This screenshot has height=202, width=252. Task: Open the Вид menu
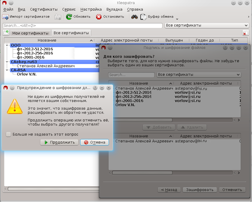pos(21,9)
